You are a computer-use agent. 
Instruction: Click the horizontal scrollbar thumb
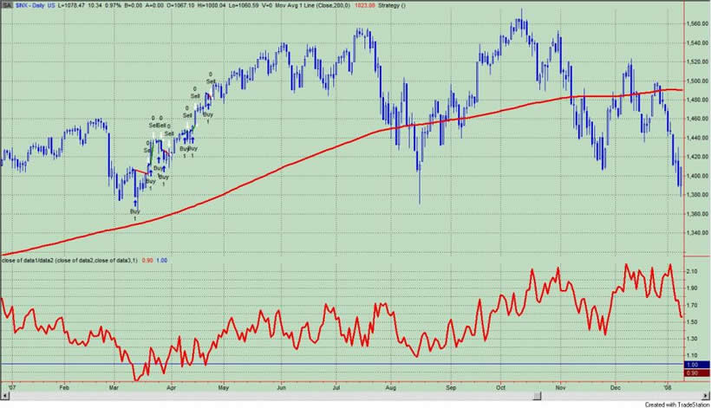click(x=537, y=396)
